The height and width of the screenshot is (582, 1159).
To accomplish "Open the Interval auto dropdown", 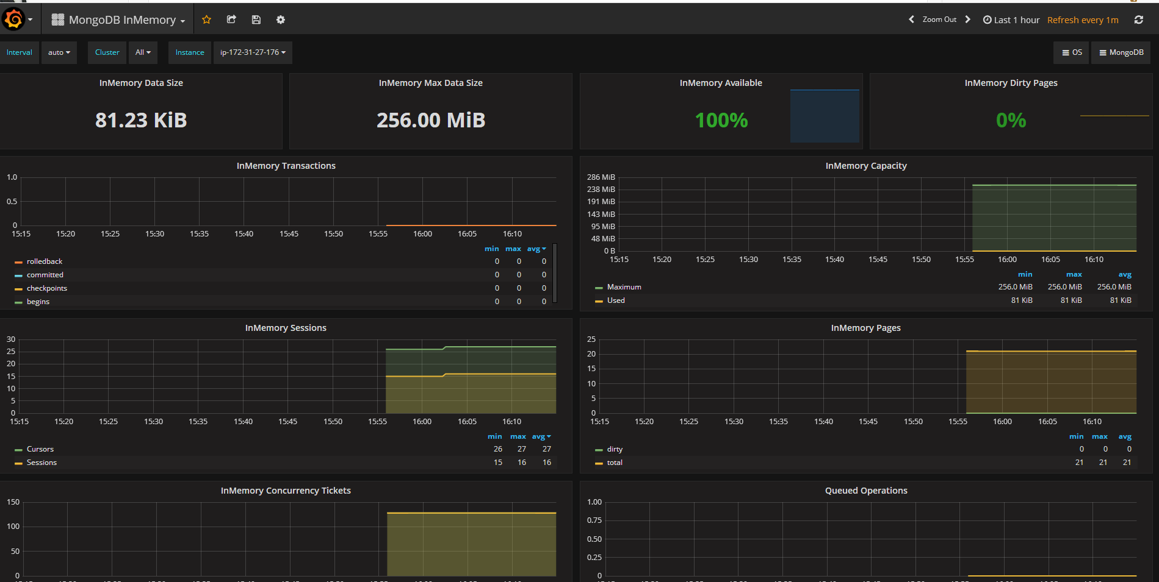I will (59, 52).
